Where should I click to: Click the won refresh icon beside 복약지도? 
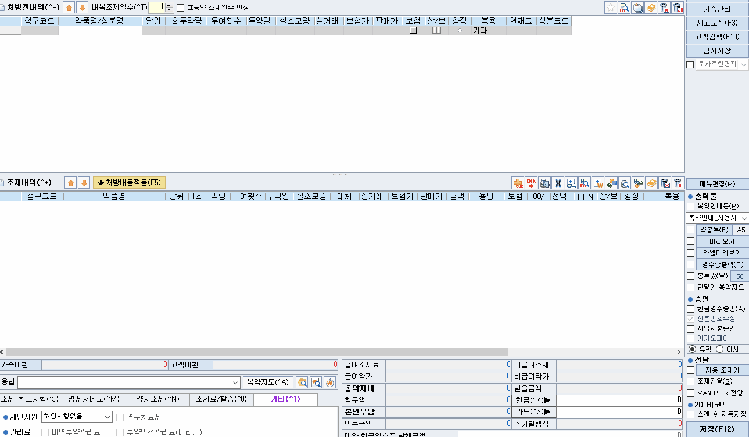click(x=329, y=382)
